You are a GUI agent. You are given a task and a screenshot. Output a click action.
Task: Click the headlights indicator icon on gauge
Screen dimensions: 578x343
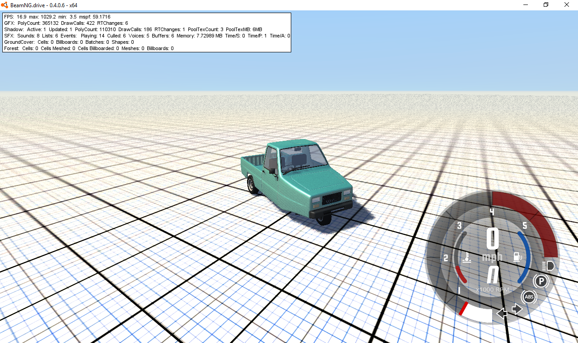pos(548,265)
